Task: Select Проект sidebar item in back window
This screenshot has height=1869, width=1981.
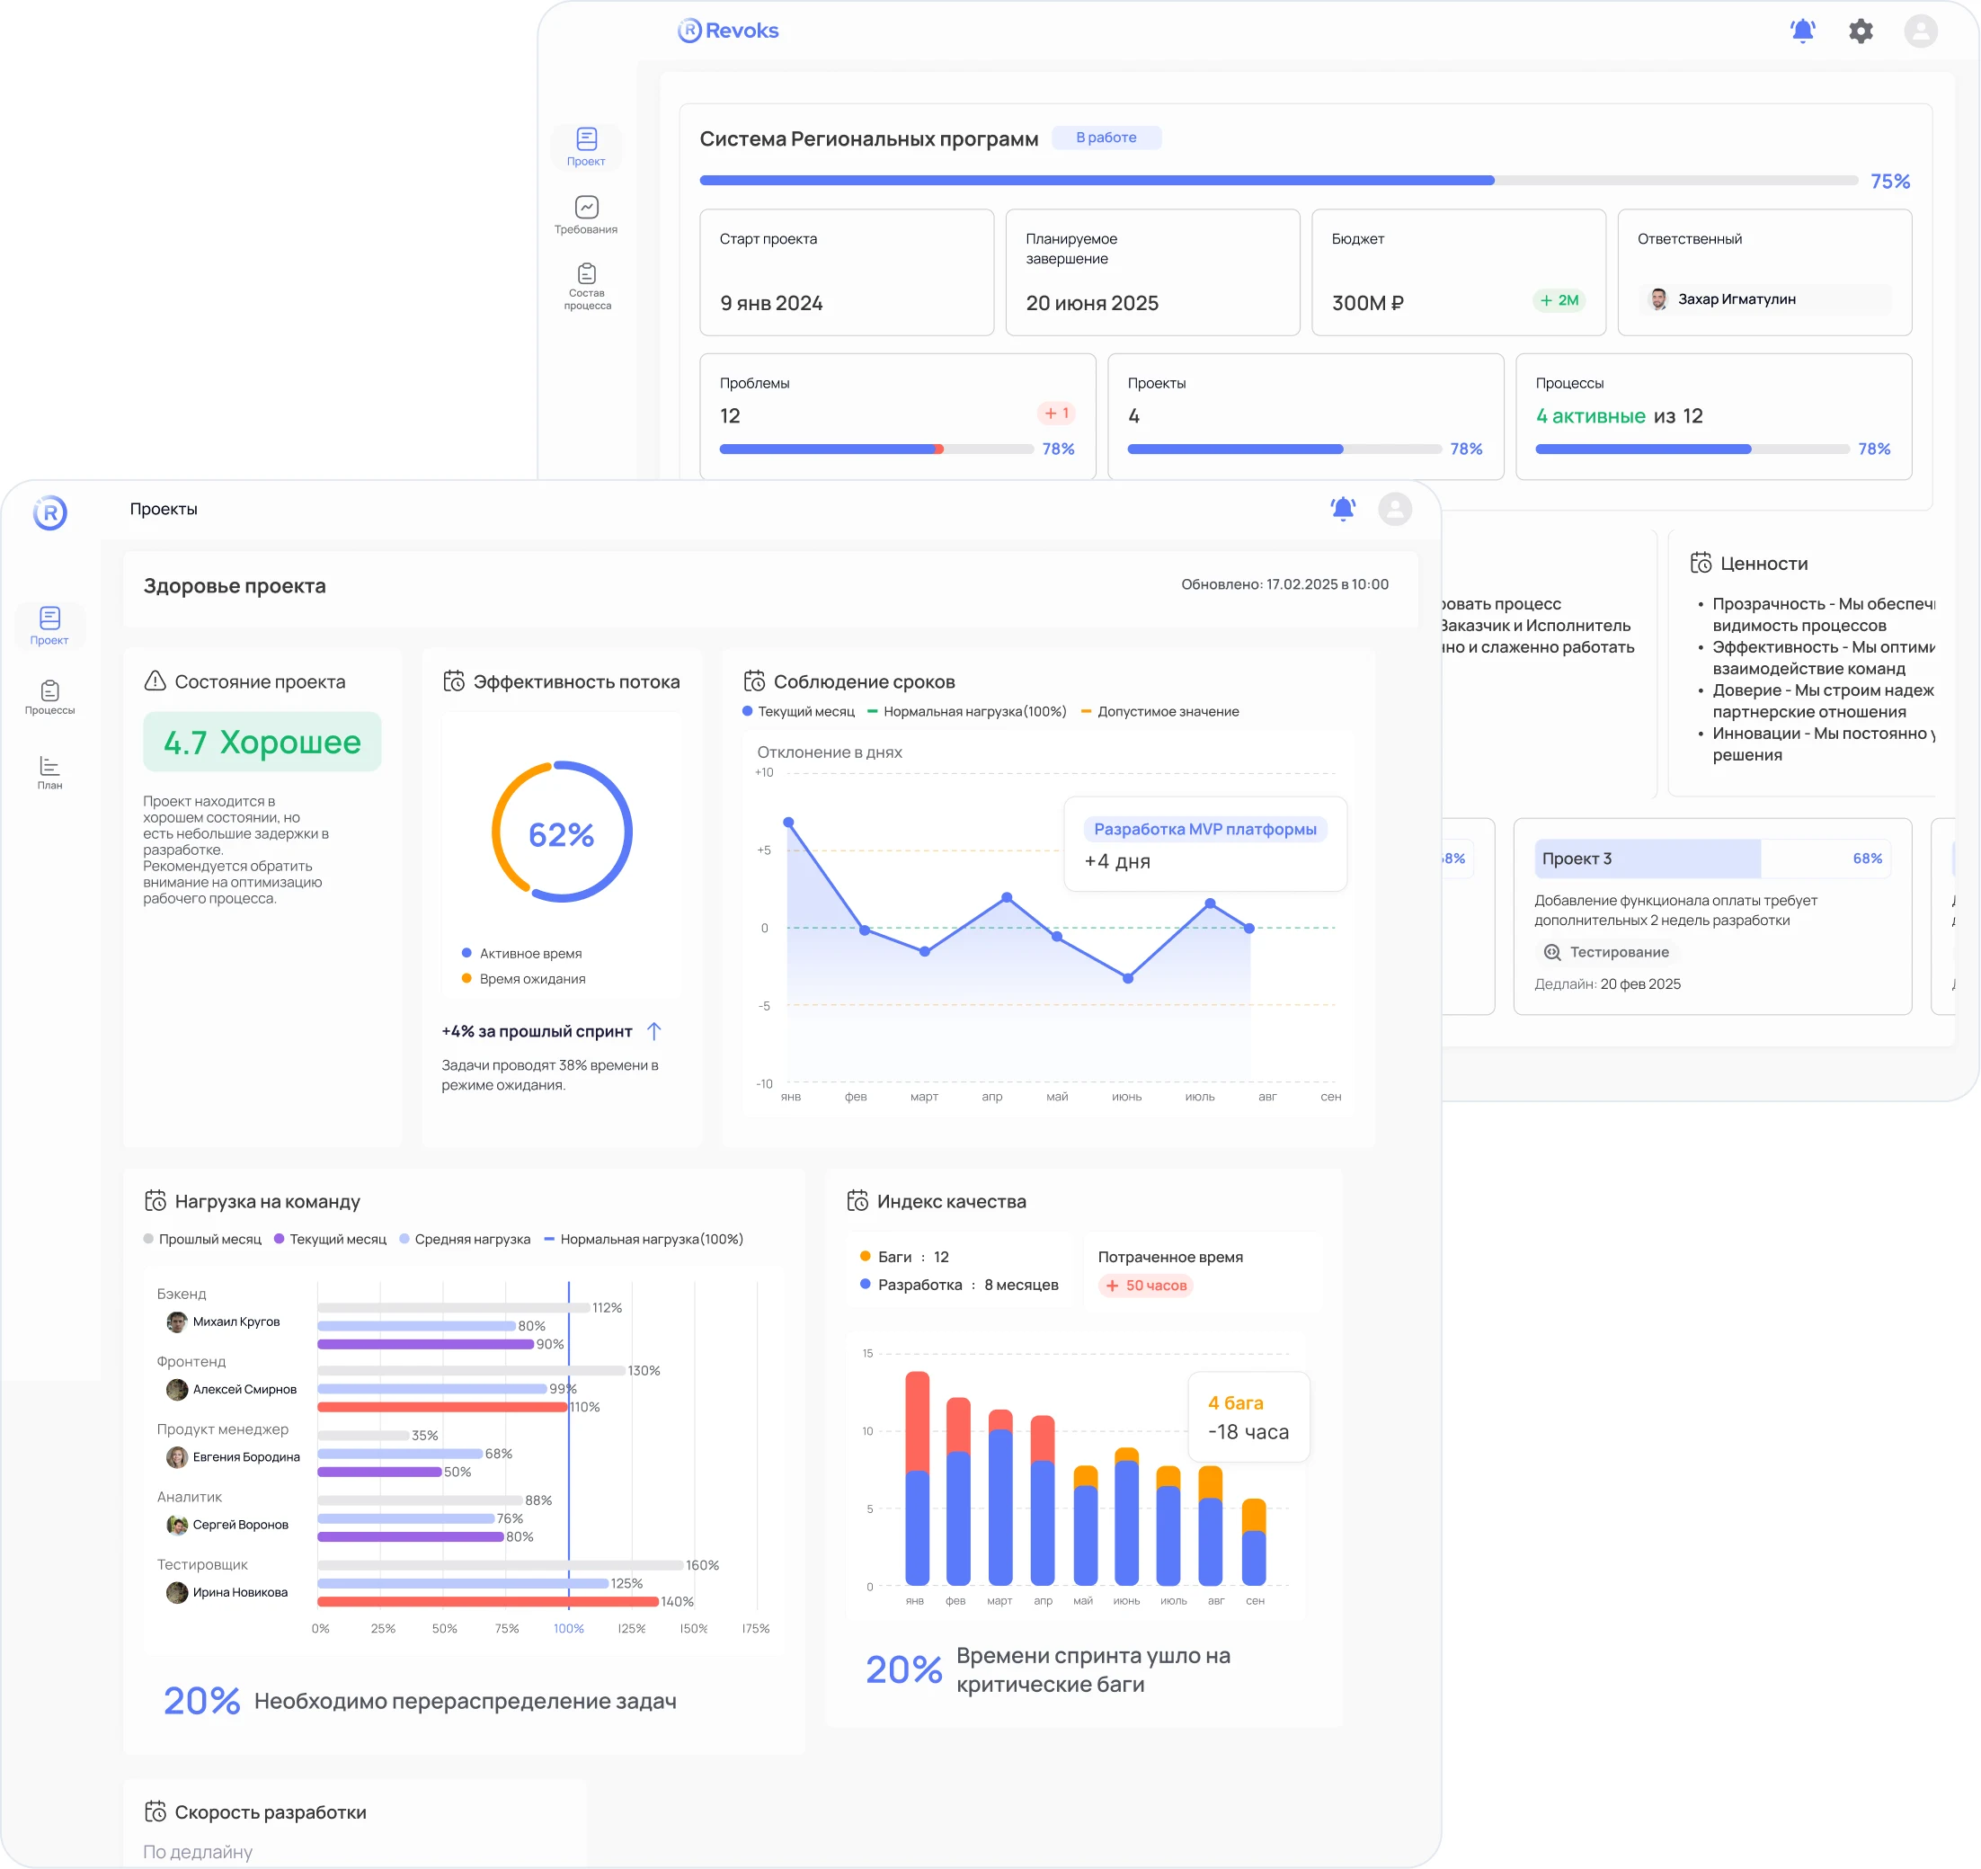Action: point(586,147)
